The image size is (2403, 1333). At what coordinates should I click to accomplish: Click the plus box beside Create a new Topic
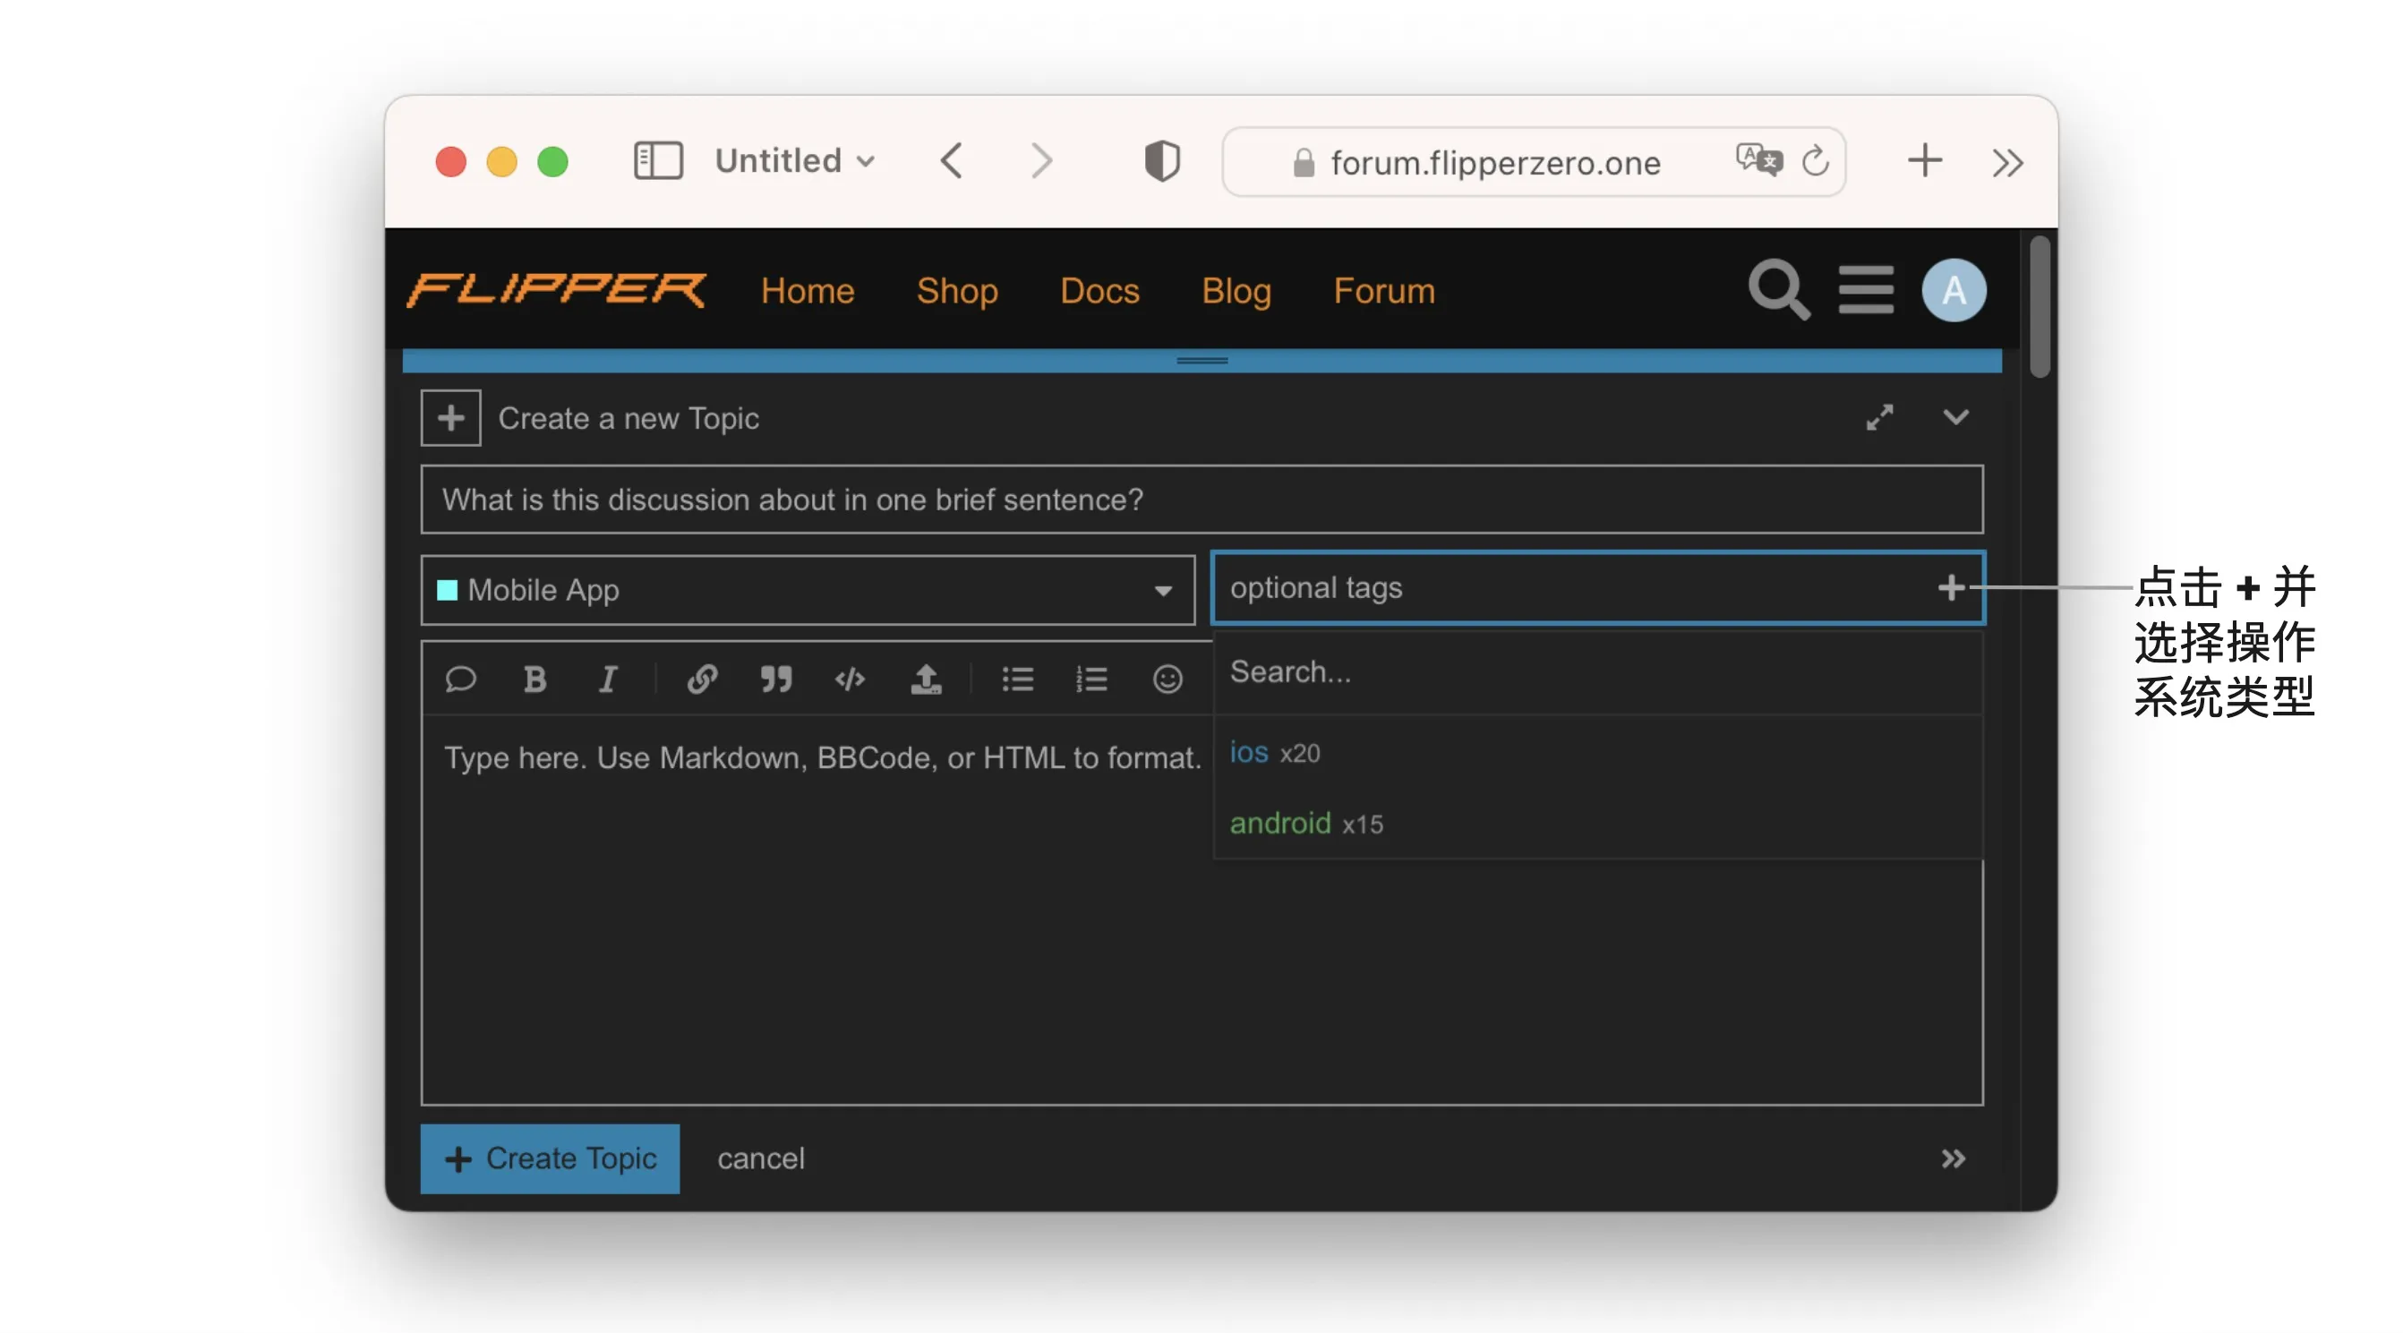(450, 418)
